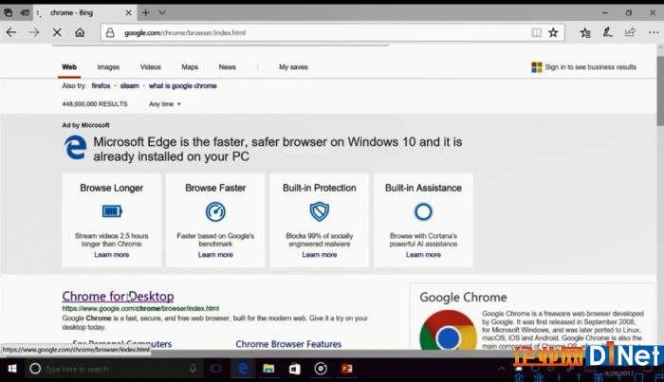Open Microsoft Store from the taskbar
The width and height of the screenshot is (664, 382).
294,369
